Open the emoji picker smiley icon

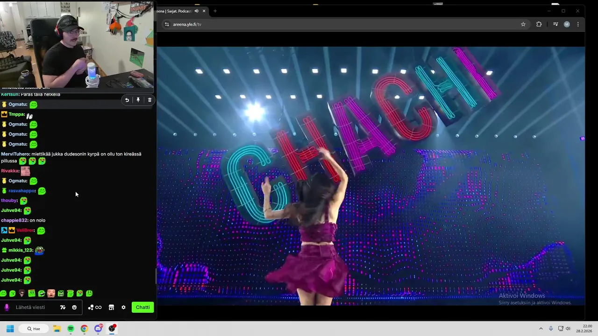click(x=74, y=307)
